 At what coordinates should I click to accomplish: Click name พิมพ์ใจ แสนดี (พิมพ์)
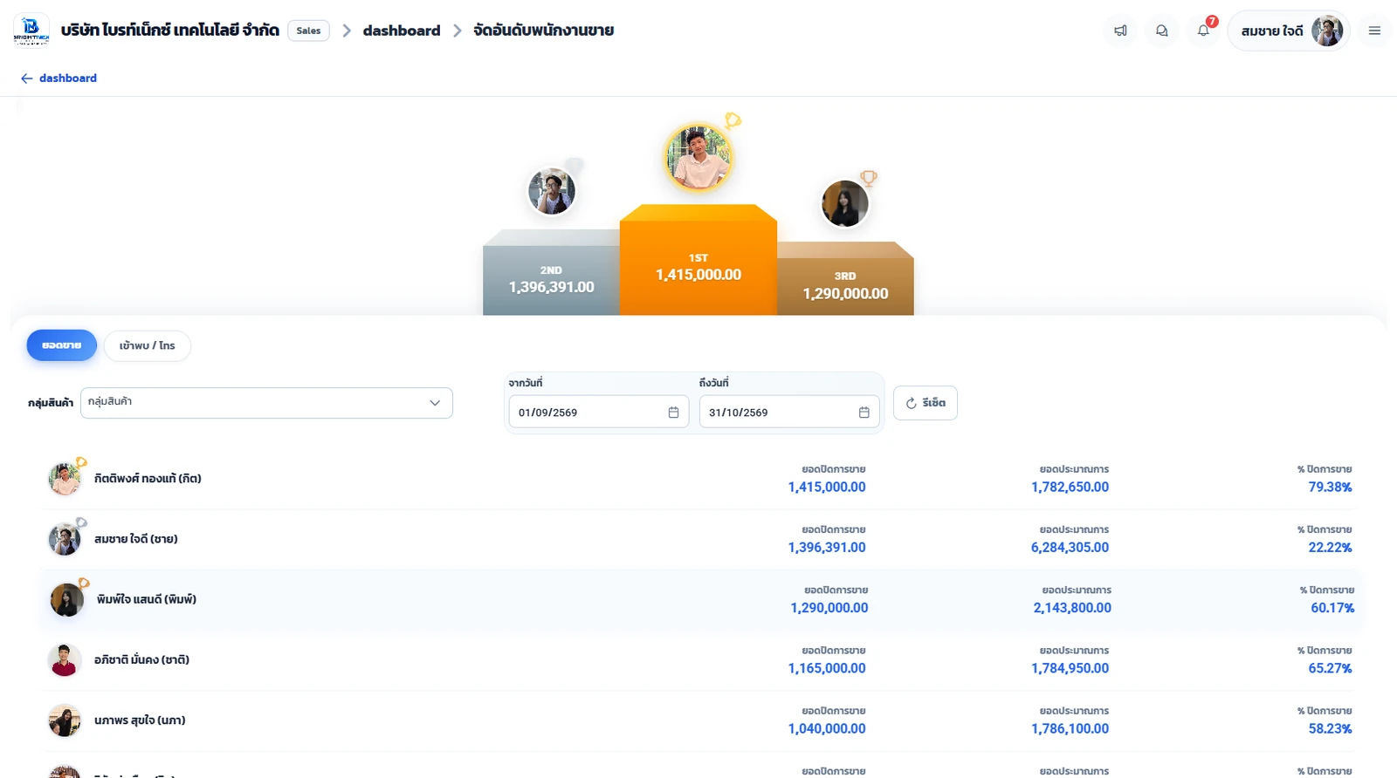tap(147, 599)
